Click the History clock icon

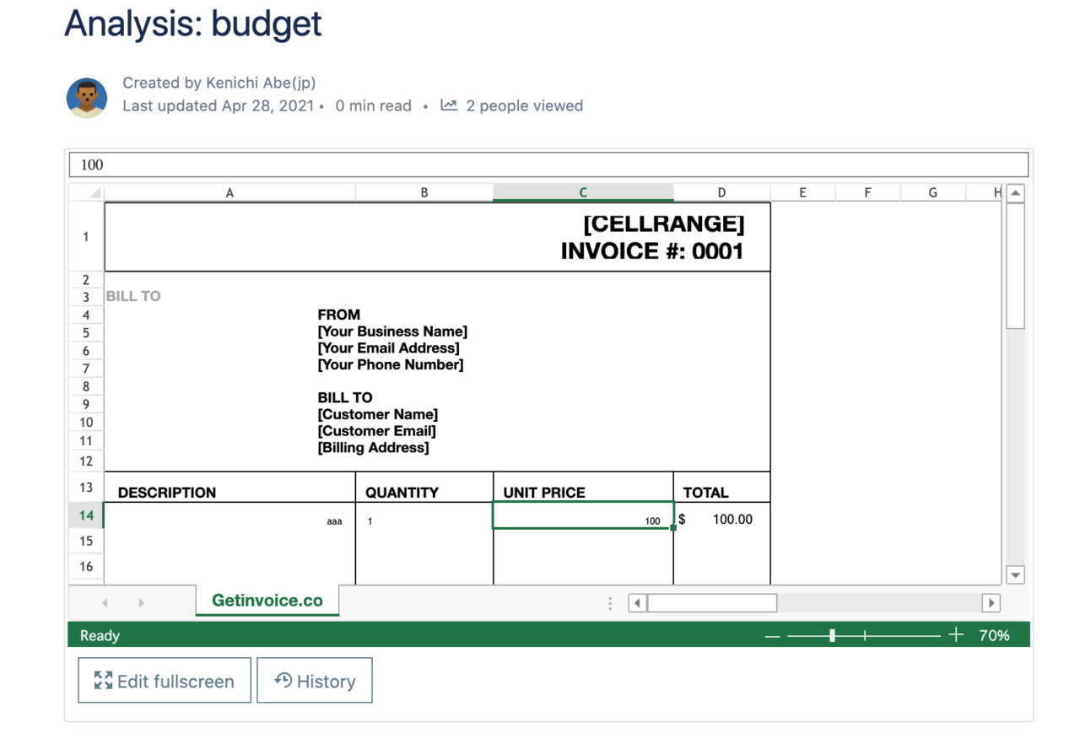click(283, 680)
